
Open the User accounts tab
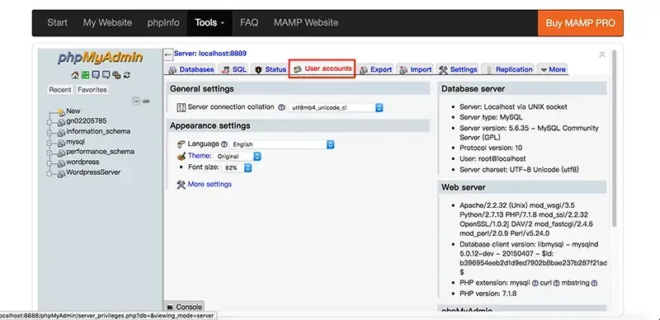pos(323,68)
